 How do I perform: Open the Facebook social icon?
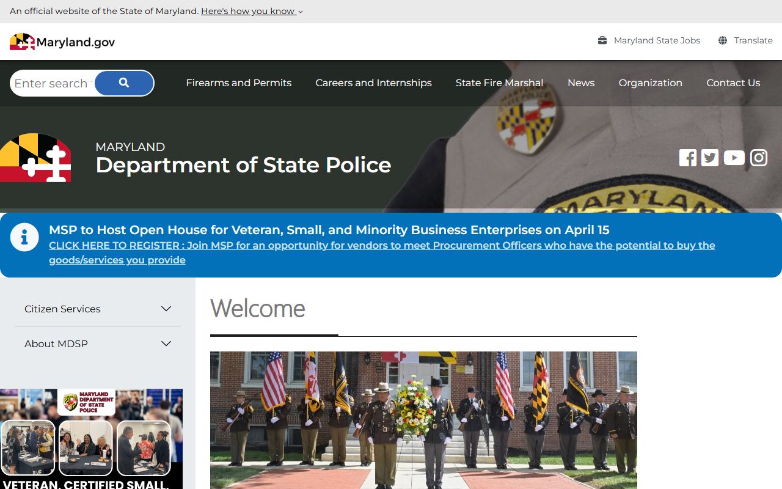point(688,158)
